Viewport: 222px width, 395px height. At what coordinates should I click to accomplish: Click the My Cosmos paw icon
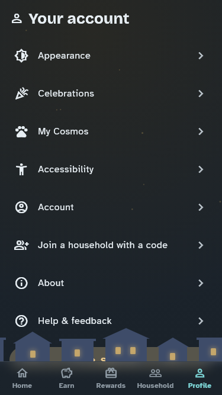21,131
